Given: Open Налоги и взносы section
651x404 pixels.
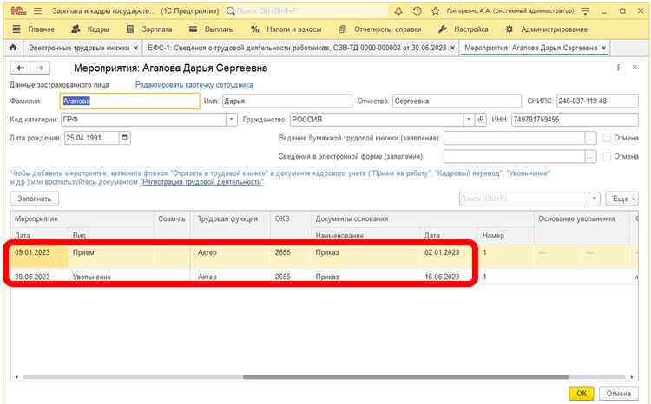Looking at the screenshot, I should tap(286, 29).
